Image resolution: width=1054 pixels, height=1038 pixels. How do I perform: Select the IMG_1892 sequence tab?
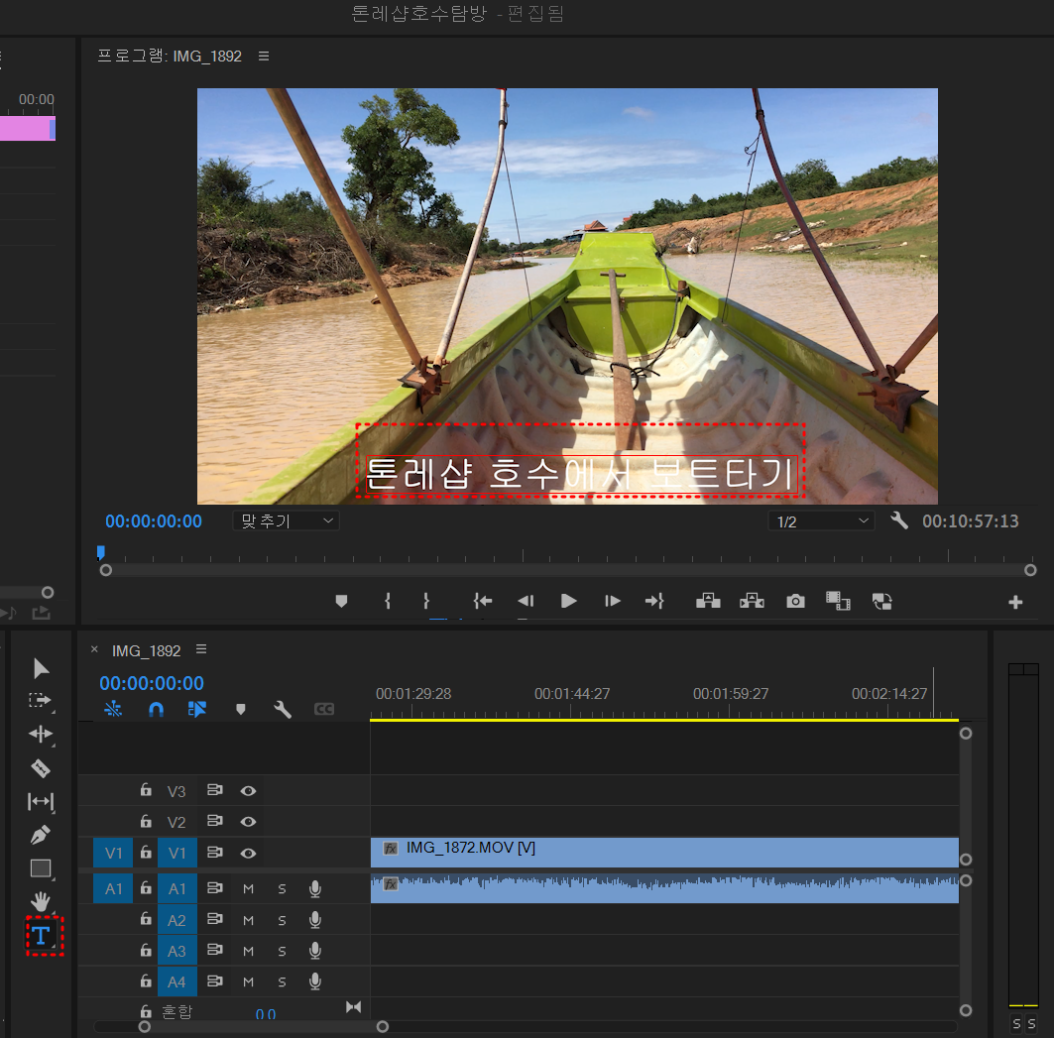(x=146, y=650)
